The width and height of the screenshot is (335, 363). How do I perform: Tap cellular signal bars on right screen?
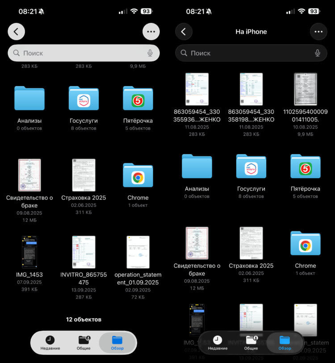point(290,11)
